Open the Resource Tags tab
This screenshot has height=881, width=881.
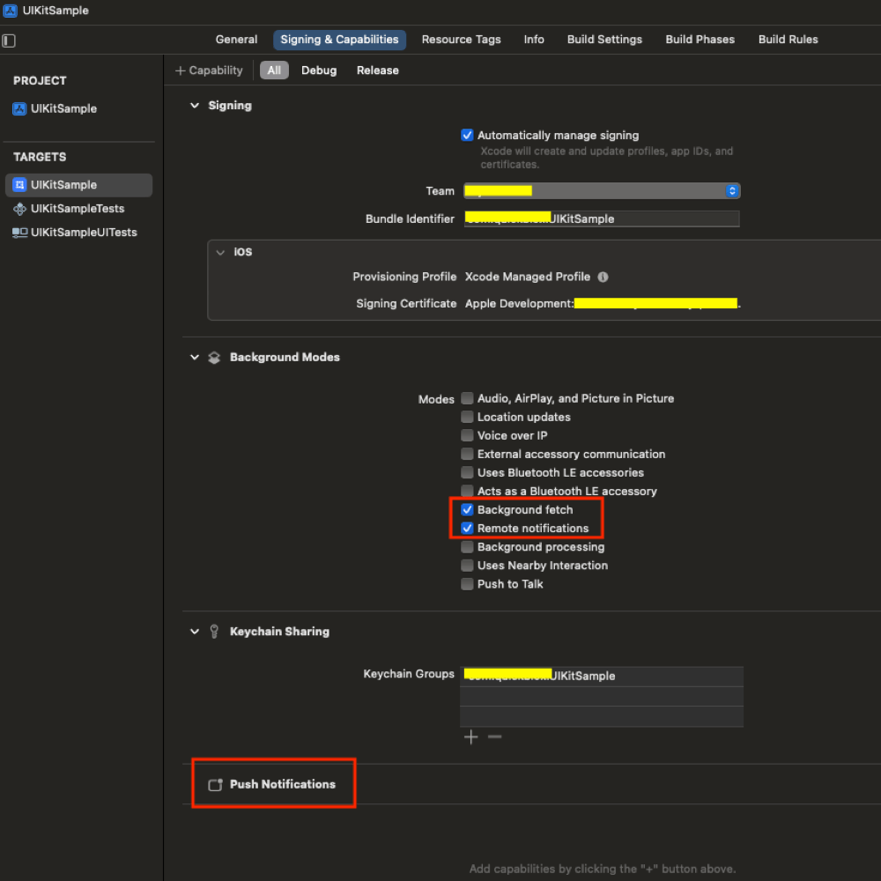(462, 40)
